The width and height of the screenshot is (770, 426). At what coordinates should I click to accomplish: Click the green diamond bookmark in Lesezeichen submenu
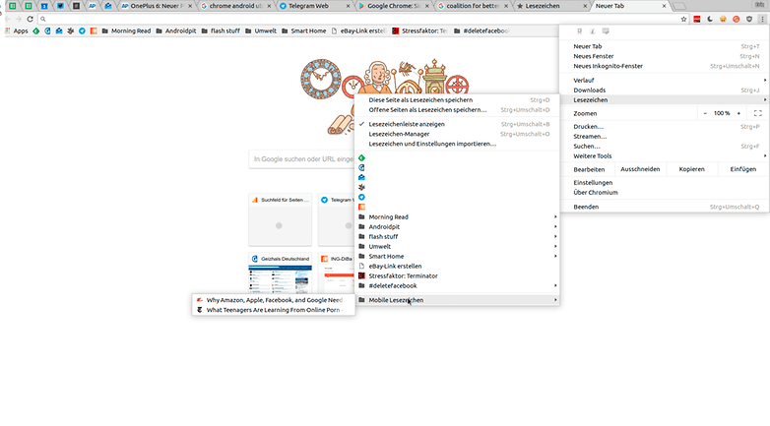(x=361, y=158)
